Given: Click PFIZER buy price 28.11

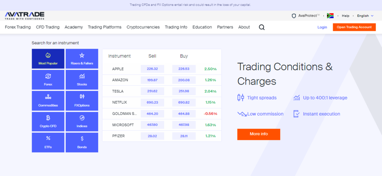Looking at the screenshot, I should pos(184,136).
